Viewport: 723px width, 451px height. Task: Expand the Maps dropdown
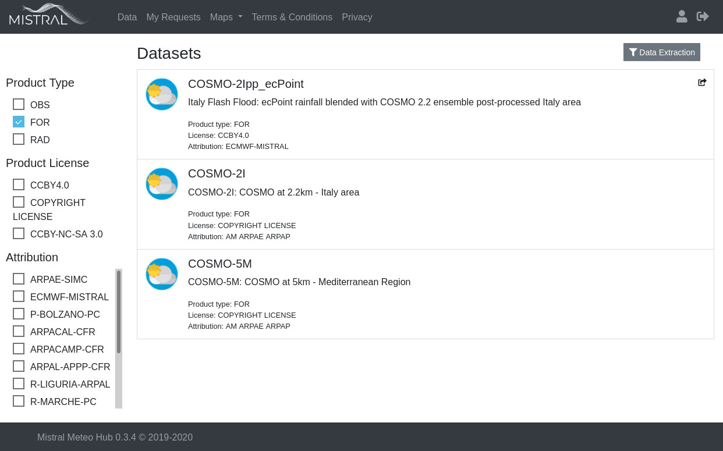[226, 17]
